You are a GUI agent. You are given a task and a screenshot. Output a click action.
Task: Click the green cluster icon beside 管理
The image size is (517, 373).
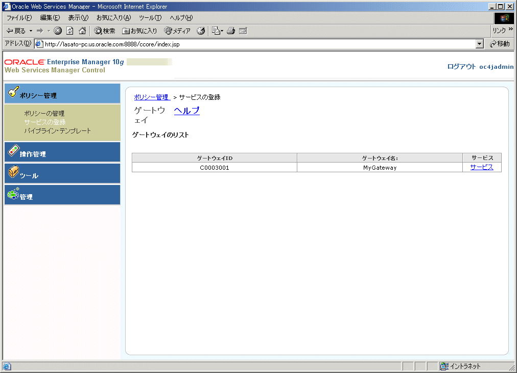click(x=13, y=194)
